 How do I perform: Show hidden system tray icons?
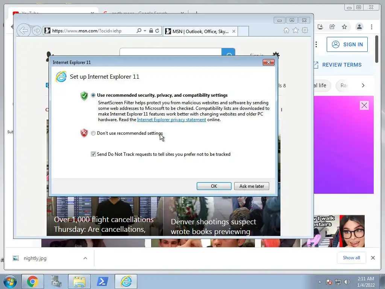(320, 282)
